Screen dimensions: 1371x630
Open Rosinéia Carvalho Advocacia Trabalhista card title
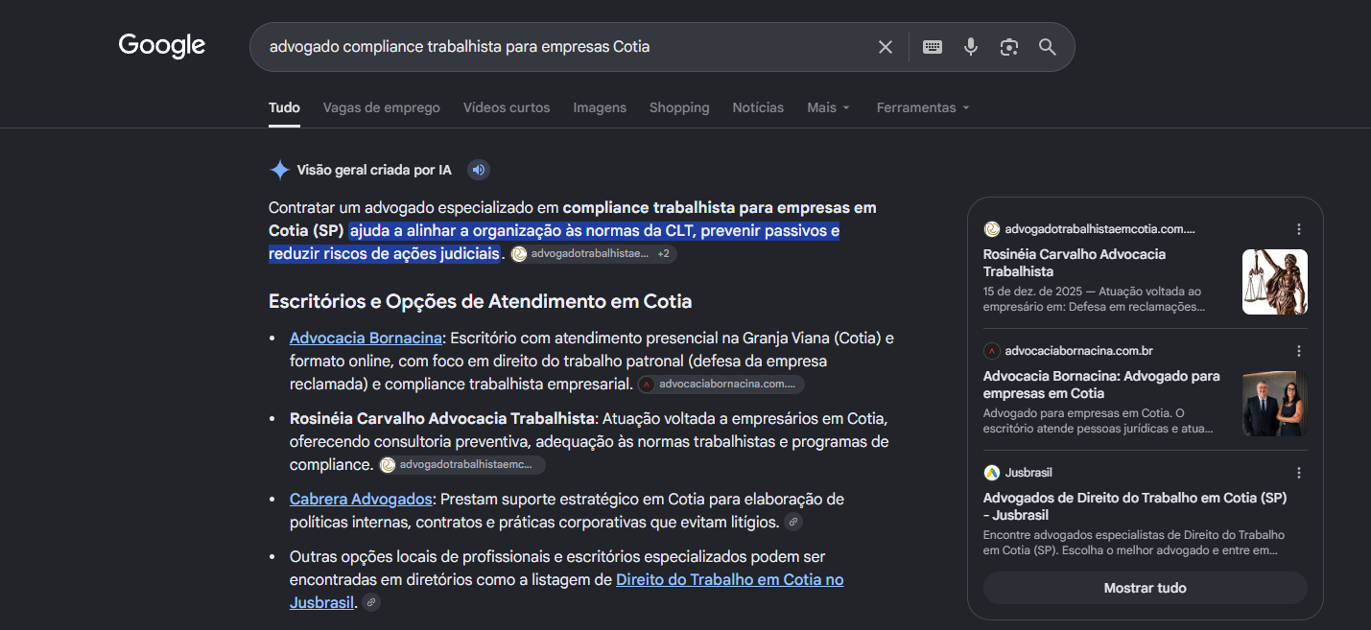[1075, 263]
